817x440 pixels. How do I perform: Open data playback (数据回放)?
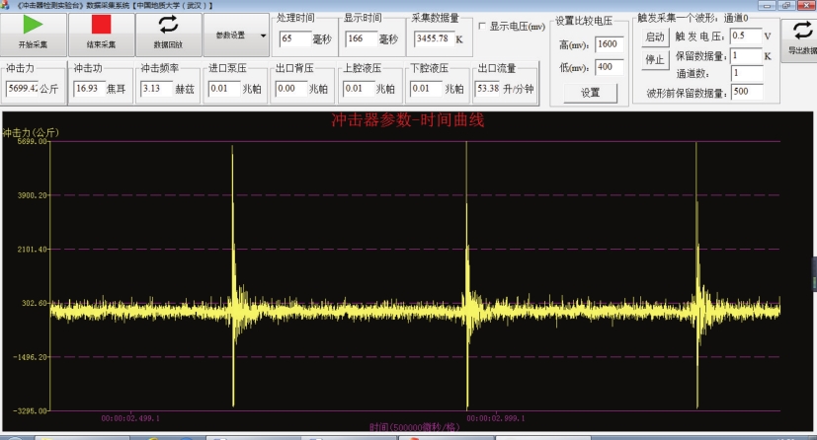168,35
